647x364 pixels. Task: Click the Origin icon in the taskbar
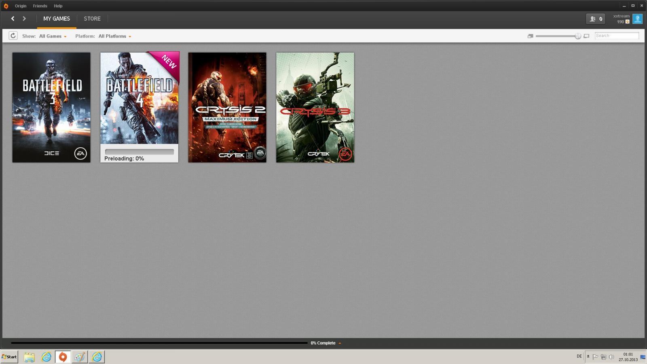[63, 357]
